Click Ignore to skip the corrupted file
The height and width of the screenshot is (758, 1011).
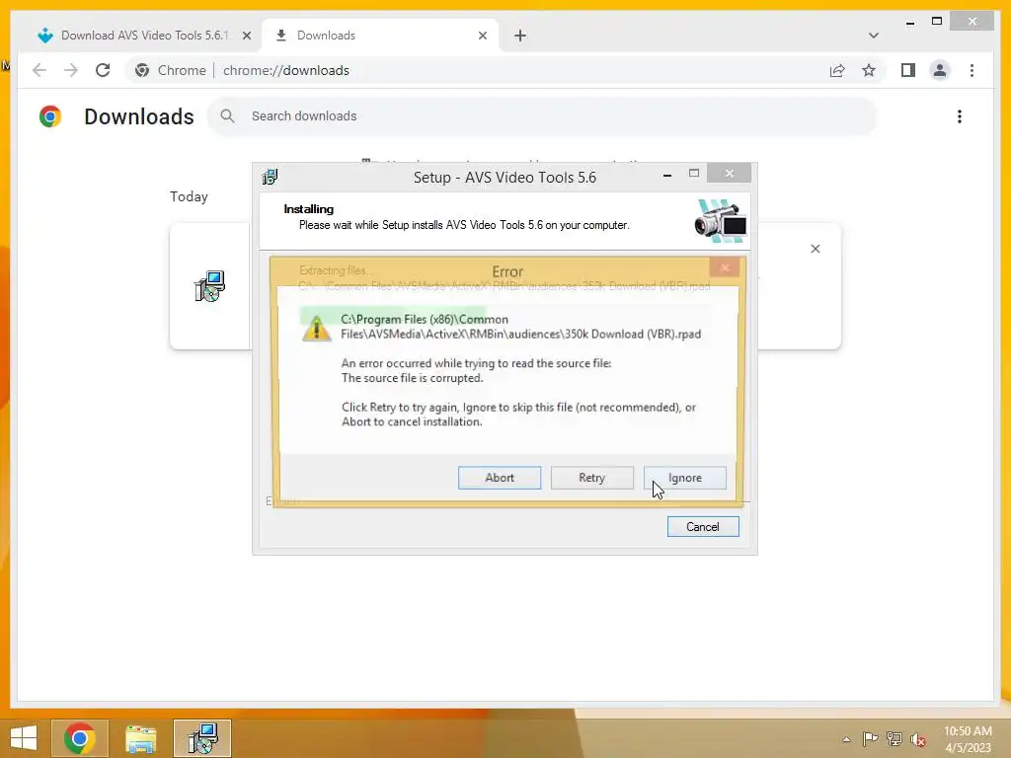pyautogui.click(x=685, y=478)
